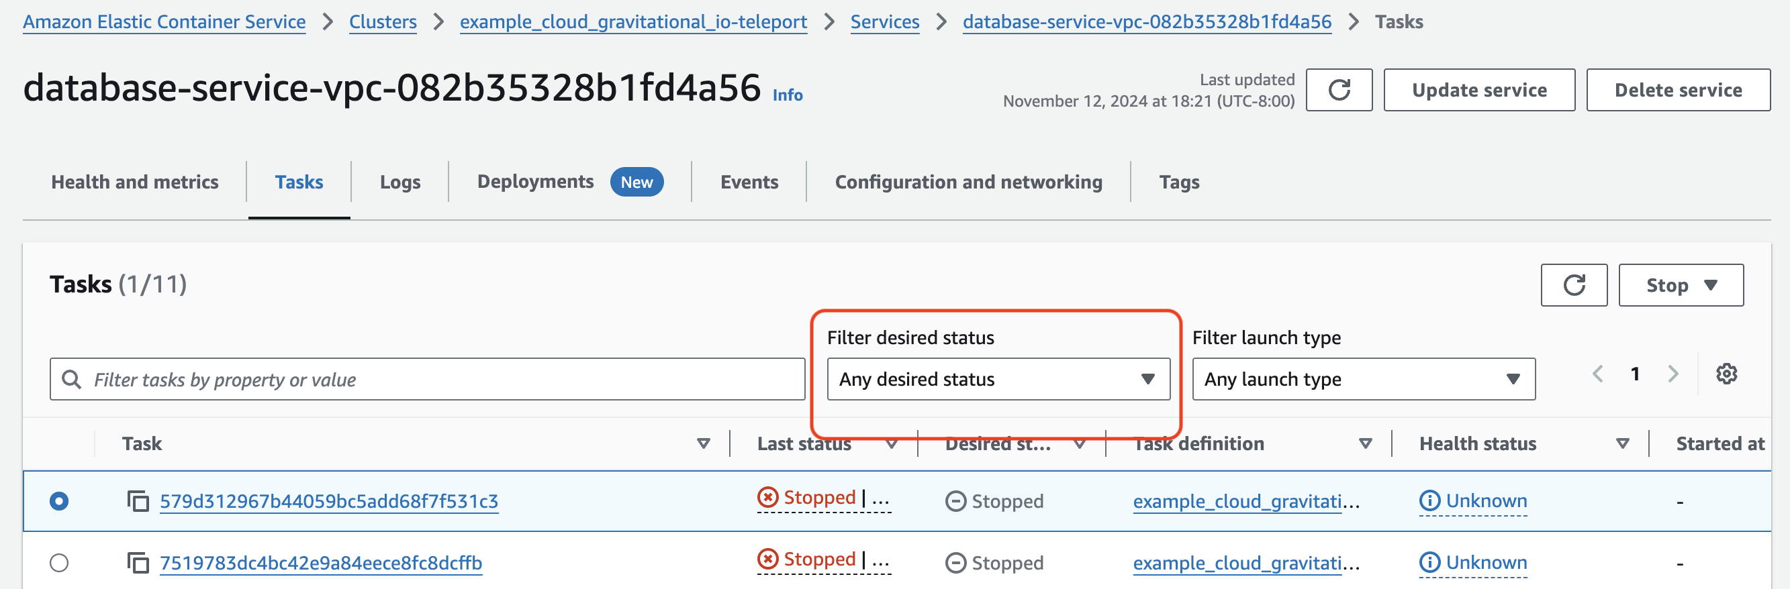Go to next page of tasks

pos(1673,374)
